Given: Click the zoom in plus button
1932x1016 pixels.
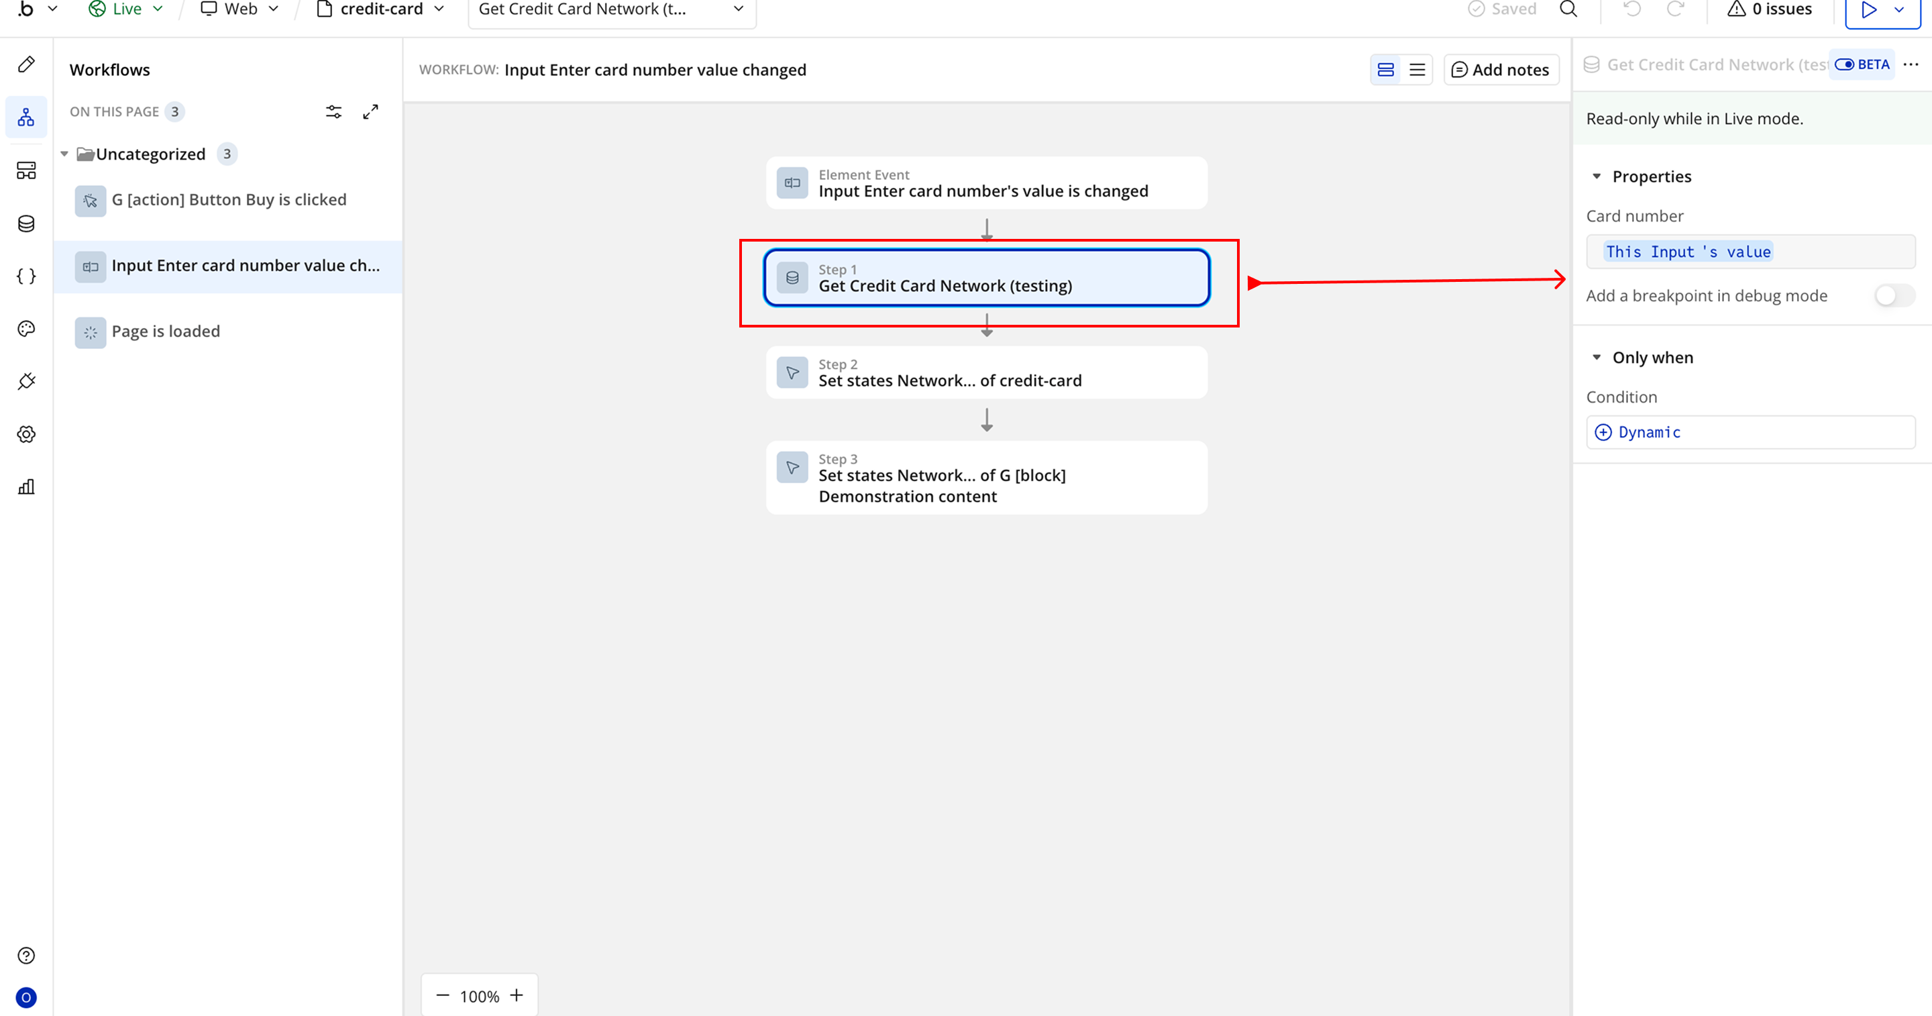Looking at the screenshot, I should click(517, 995).
